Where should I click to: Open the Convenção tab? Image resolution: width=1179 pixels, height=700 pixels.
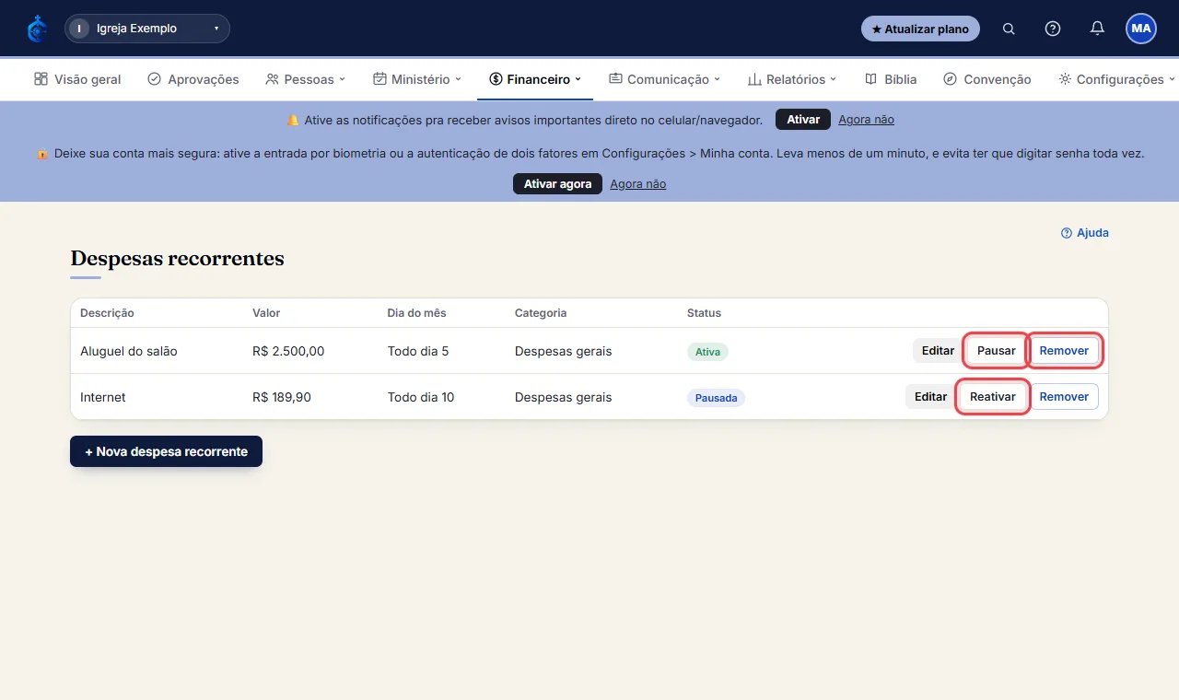tap(987, 79)
